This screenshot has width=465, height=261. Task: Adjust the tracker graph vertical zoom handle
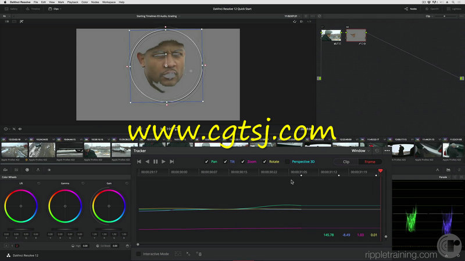(386, 237)
